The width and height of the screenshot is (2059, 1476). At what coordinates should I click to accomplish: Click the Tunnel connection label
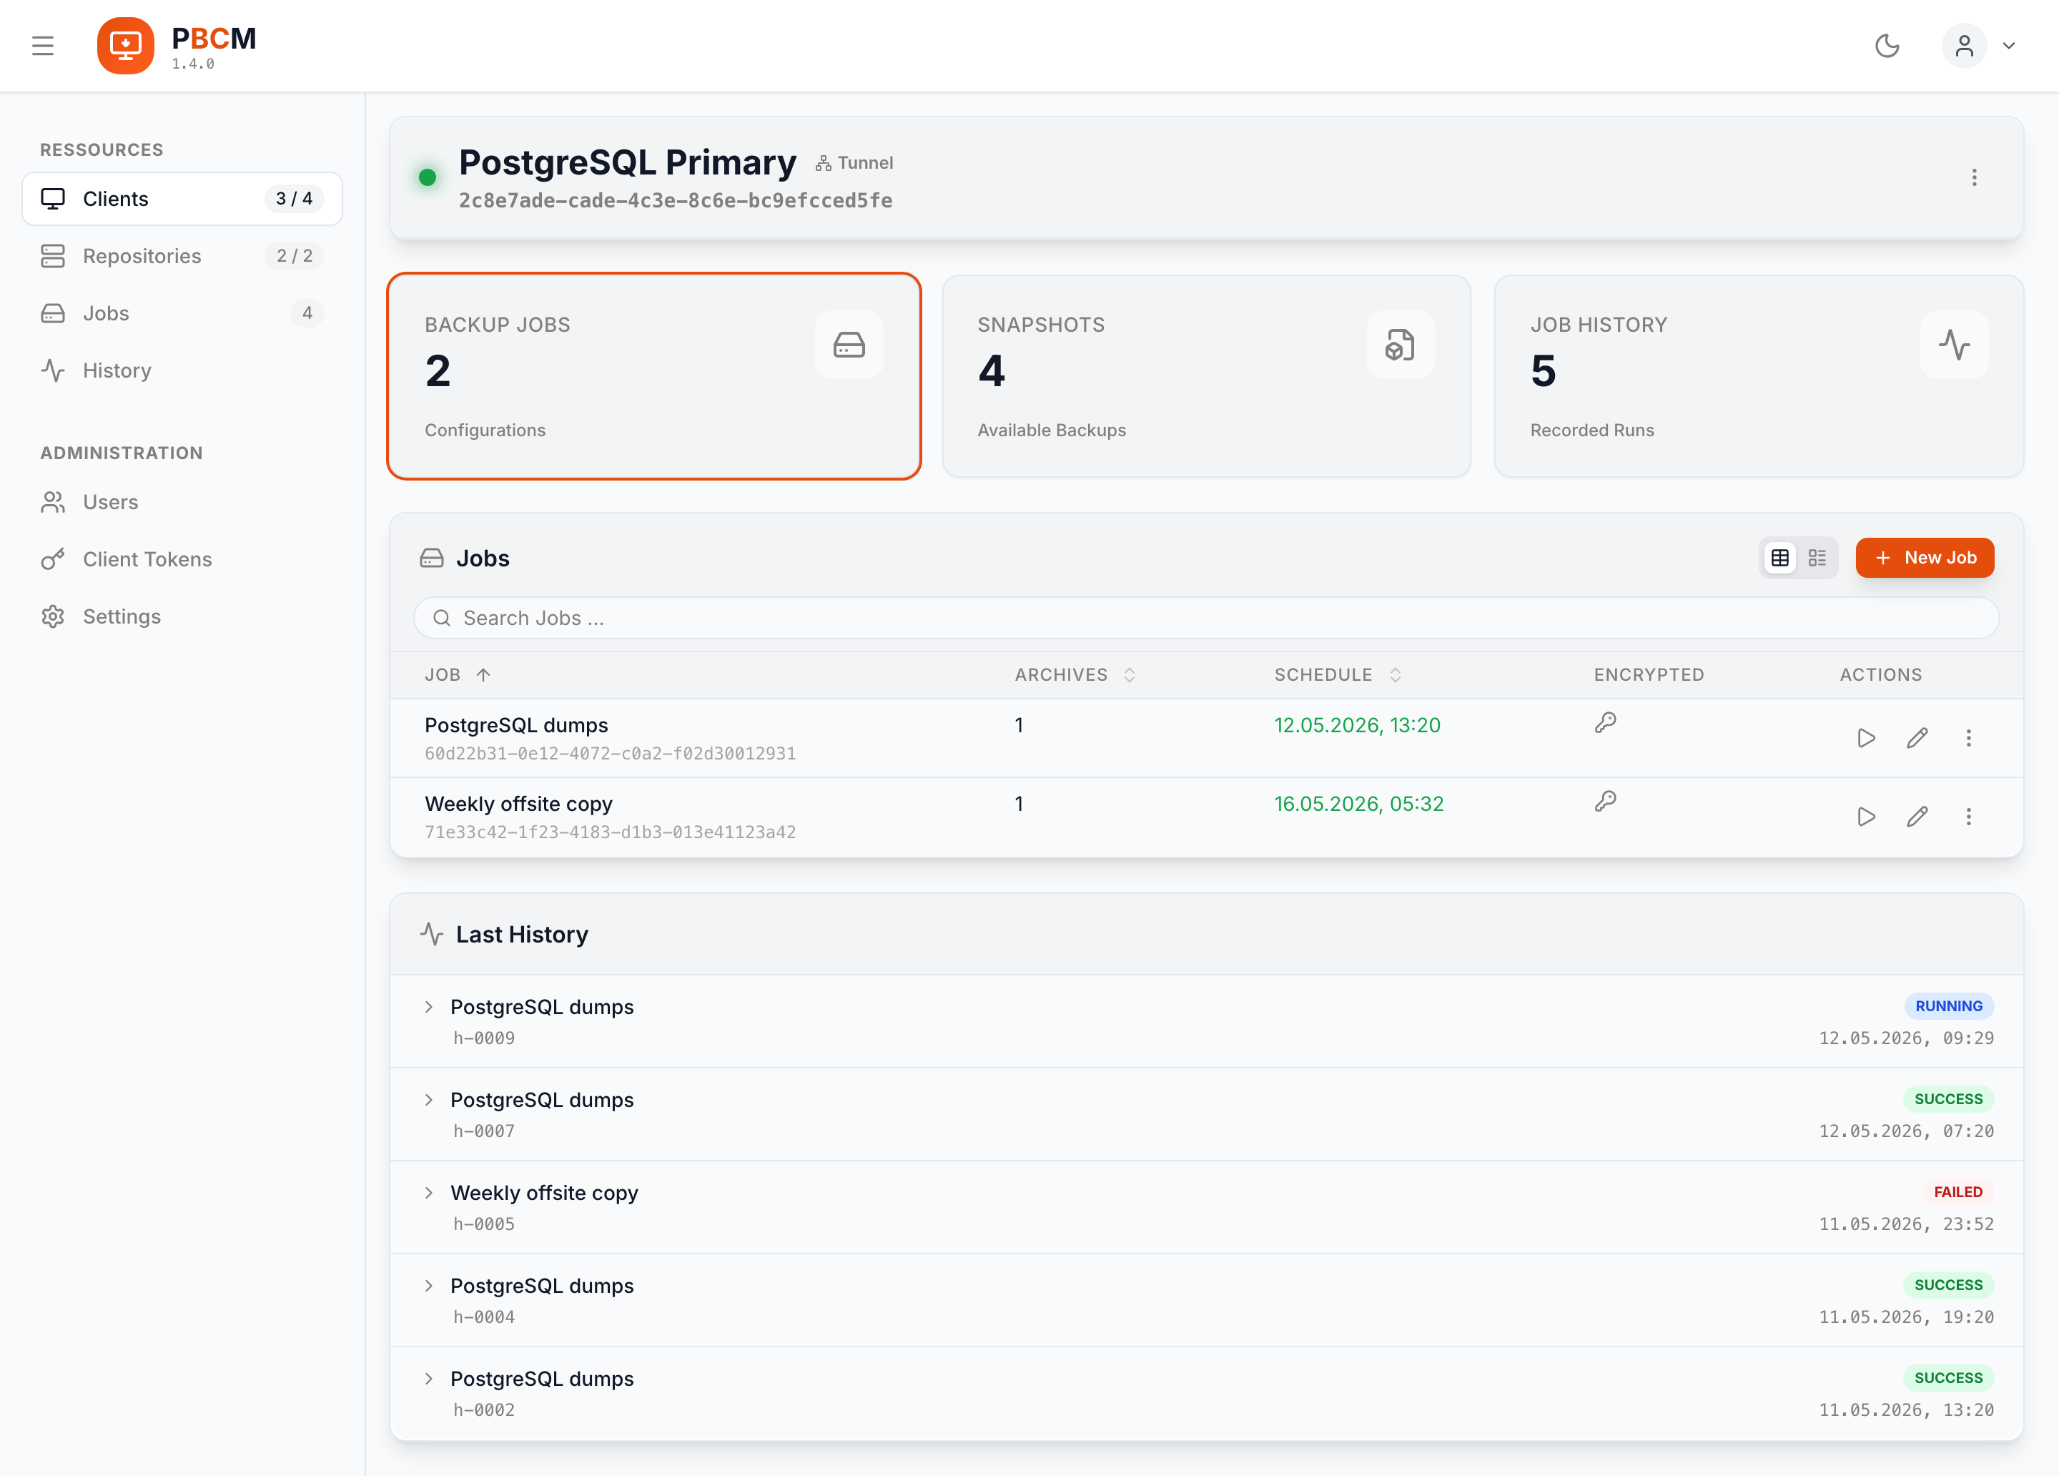pyautogui.click(x=854, y=164)
